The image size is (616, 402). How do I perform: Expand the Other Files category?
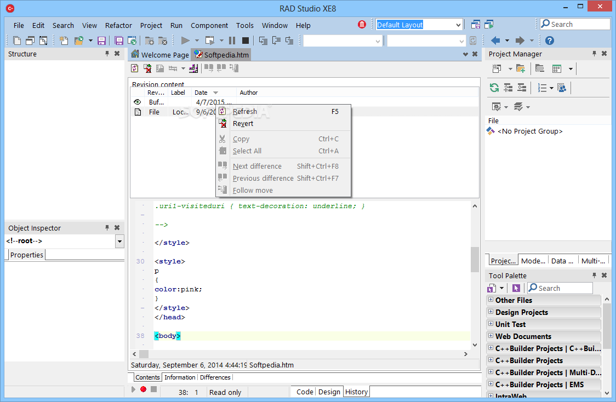coord(490,300)
